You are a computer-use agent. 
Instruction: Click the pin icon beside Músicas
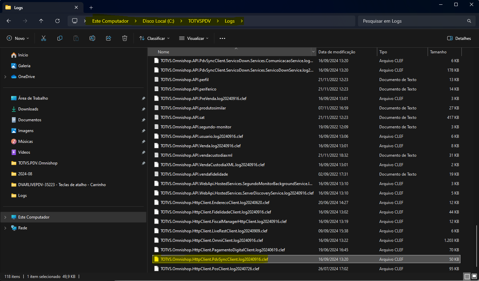point(143,142)
